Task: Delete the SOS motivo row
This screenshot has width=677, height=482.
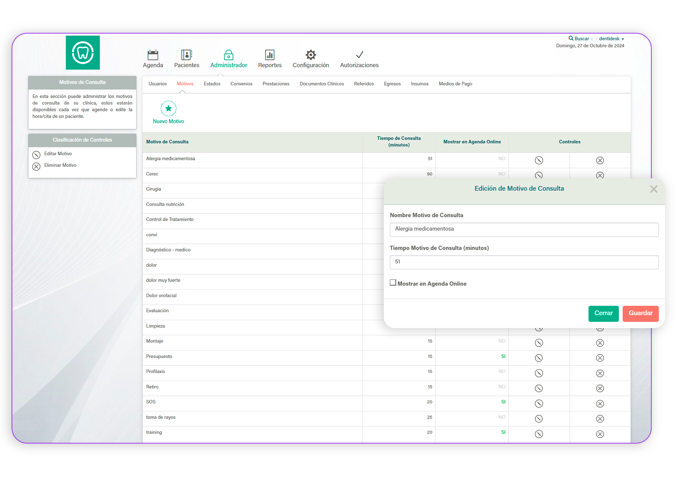Action: click(x=600, y=403)
